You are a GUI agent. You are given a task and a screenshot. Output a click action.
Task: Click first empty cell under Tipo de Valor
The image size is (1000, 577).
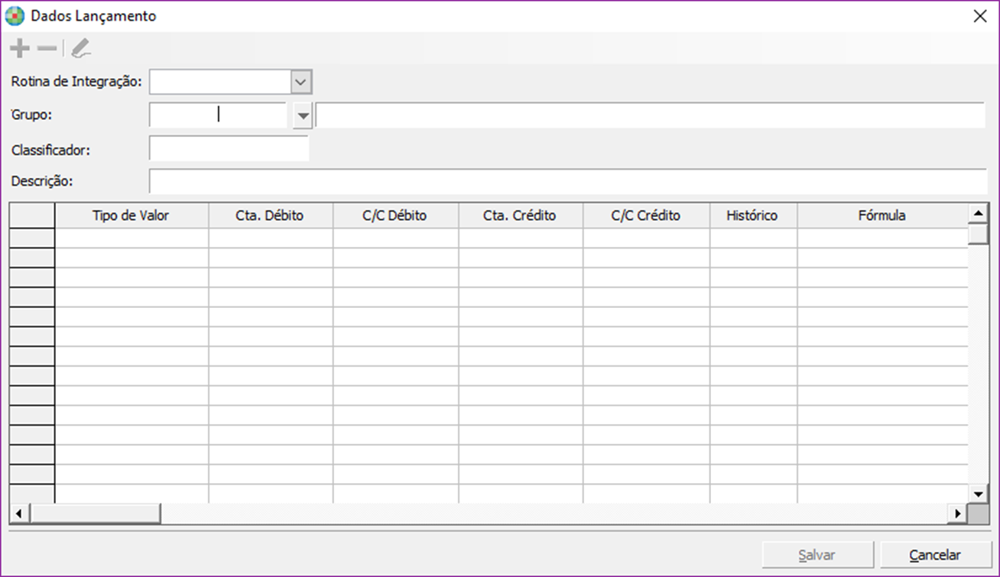tap(131, 238)
